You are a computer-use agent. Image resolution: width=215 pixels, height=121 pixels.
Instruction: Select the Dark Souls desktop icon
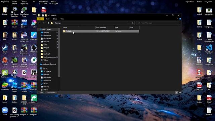point(24,50)
